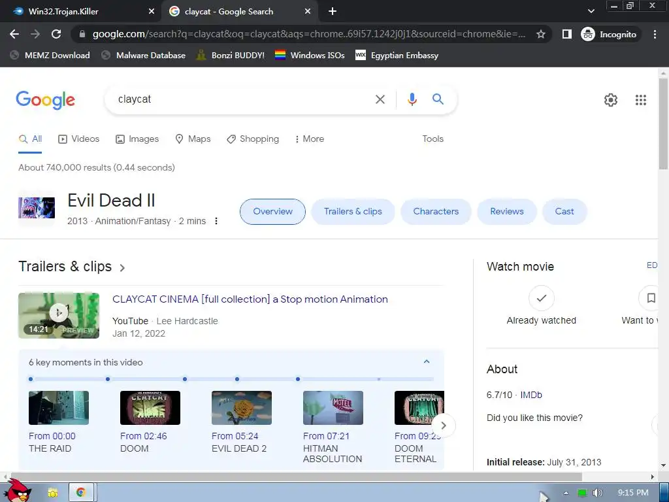Open Google settings gear icon
The width and height of the screenshot is (669, 502).
[x=611, y=100]
